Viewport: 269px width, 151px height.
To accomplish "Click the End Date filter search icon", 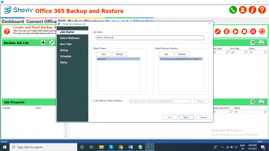I will point(246,52).
